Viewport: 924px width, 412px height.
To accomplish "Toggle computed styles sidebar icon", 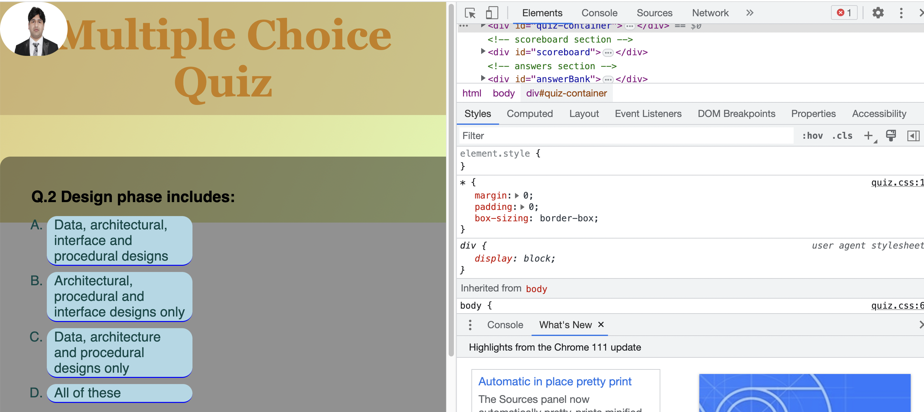I will click(913, 136).
